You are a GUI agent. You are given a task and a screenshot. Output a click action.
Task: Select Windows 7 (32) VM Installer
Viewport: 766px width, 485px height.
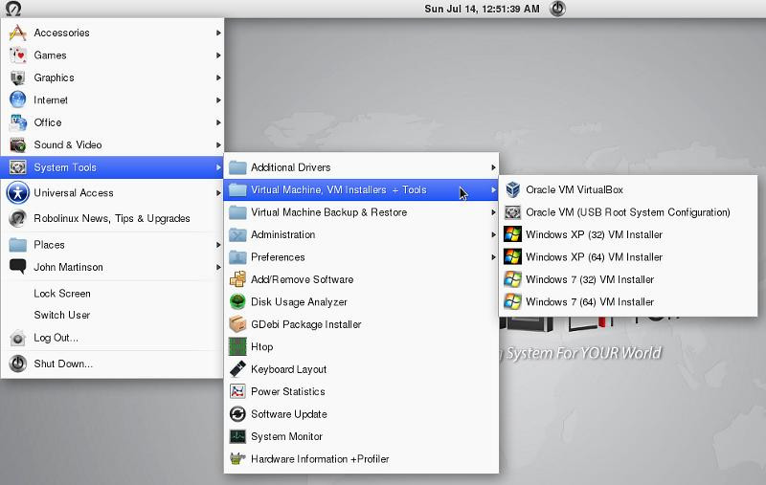click(628, 279)
